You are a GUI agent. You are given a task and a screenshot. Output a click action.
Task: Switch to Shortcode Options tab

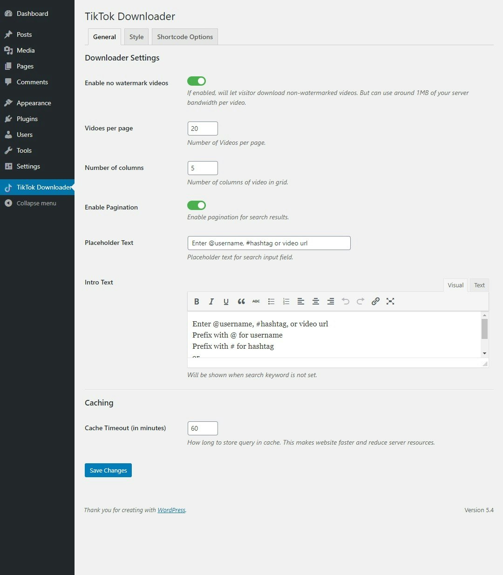(185, 37)
